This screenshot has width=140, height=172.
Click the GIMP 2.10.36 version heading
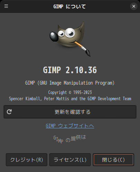(70, 70)
